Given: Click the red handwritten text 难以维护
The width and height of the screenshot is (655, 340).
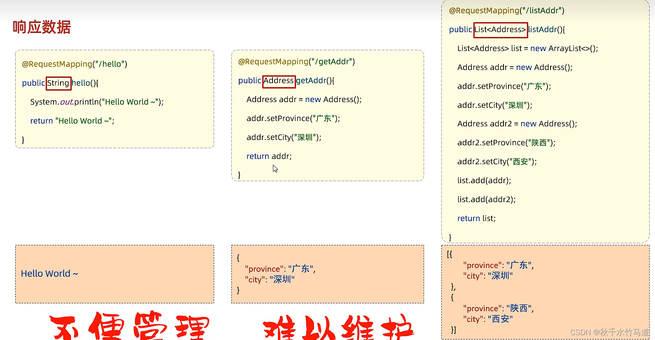Looking at the screenshot, I should click(x=338, y=327).
